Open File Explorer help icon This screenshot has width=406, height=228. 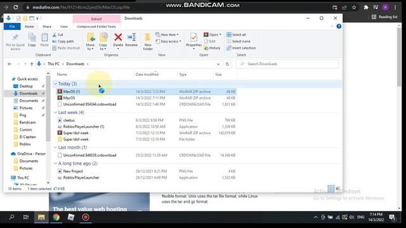pyautogui.click(x=339, y=27)
